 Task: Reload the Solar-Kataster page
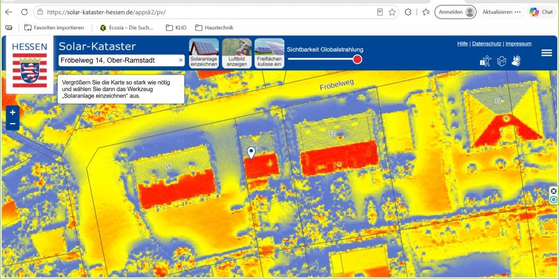24,12
